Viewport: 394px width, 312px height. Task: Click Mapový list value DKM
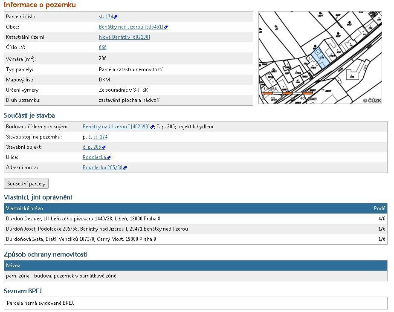pyautogui.click(x=104, y=80)
